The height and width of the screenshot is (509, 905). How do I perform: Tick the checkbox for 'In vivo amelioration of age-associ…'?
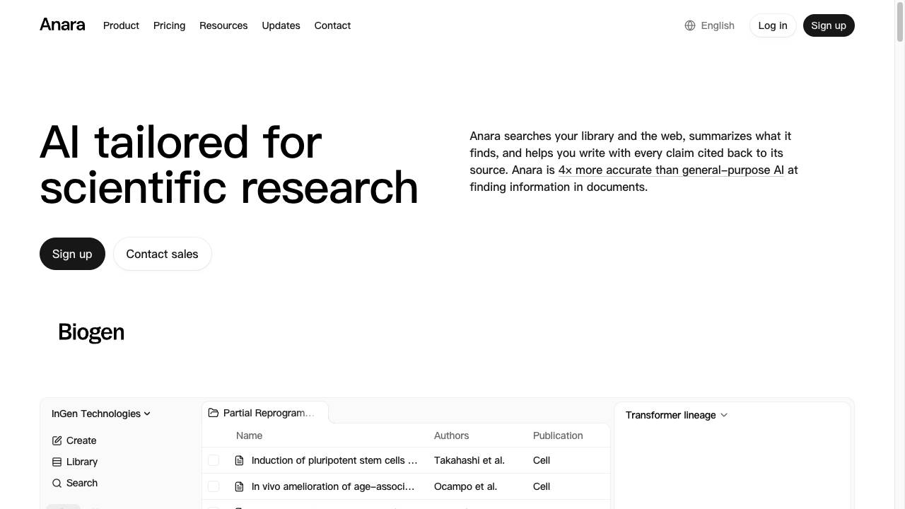coord(214,486)
